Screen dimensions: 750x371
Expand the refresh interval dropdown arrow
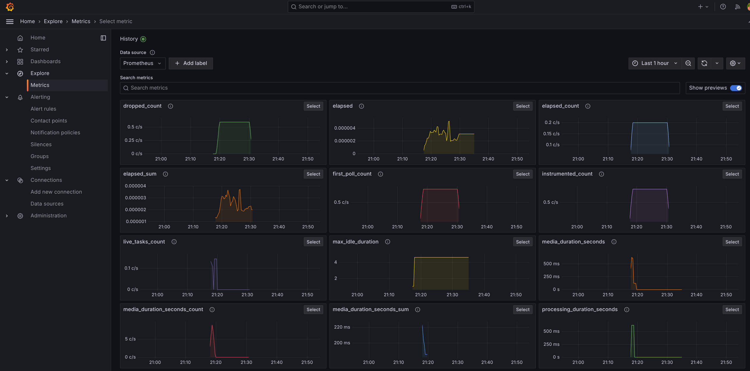click(x=717, y=63)
